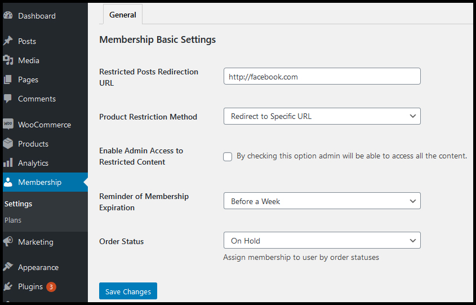
Task: Click the Plugins plug icon
Action: (8, 286)
